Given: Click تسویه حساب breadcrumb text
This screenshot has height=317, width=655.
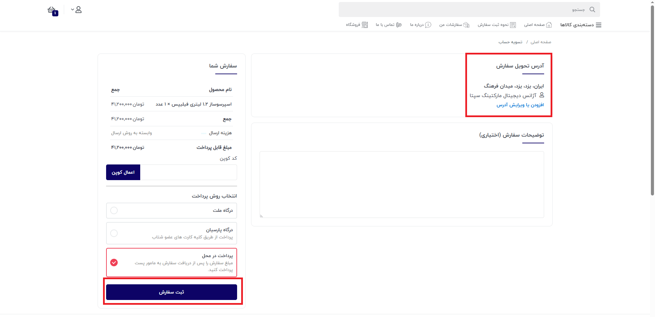Looking at the screenshot, I should (x=510, y=42).
